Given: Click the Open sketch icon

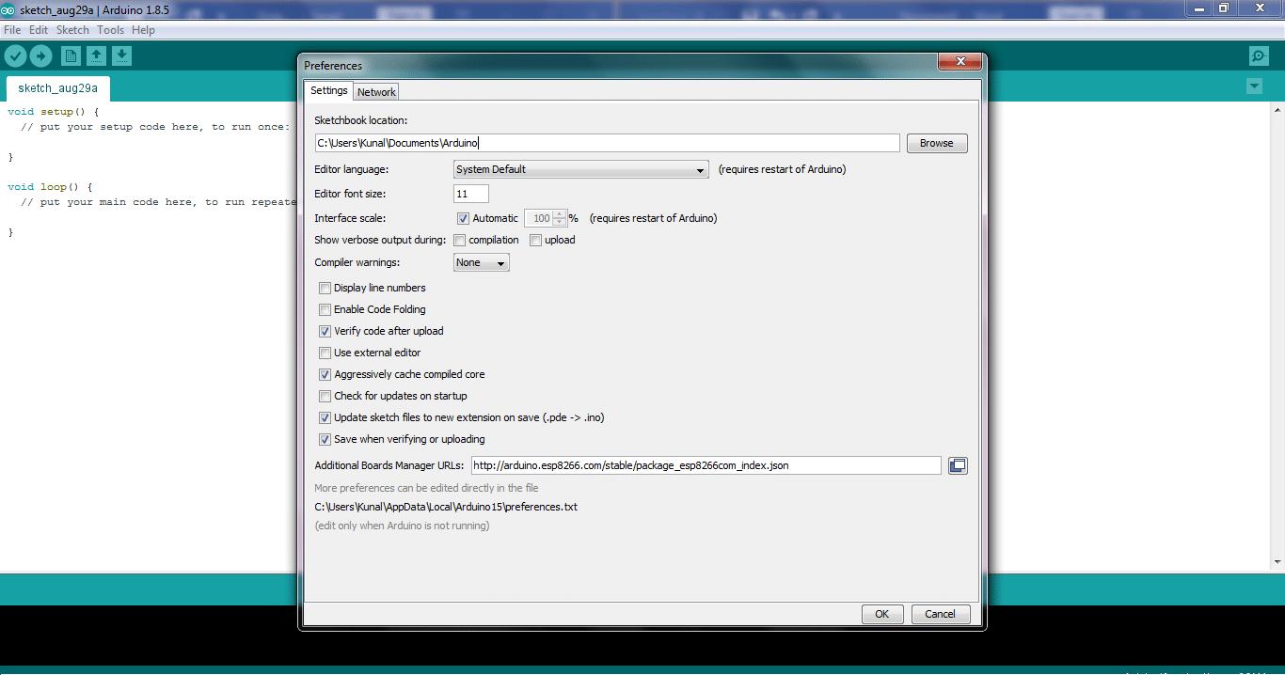Looking at the screenshot, I should pos(96,56).
